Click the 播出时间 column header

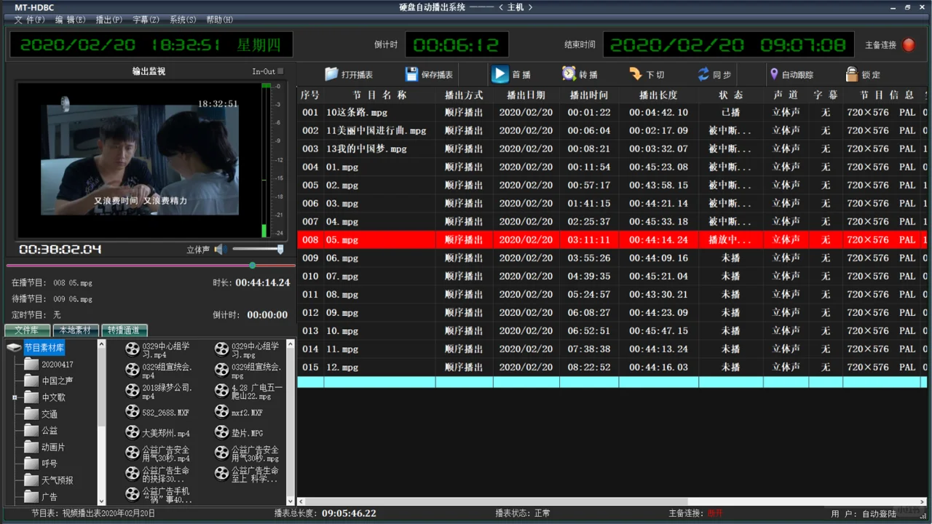589,95
